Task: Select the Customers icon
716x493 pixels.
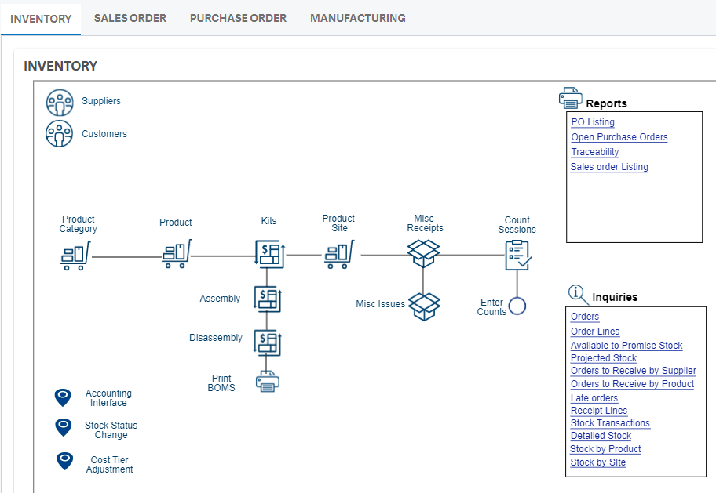Action: [x=60, y=133]
